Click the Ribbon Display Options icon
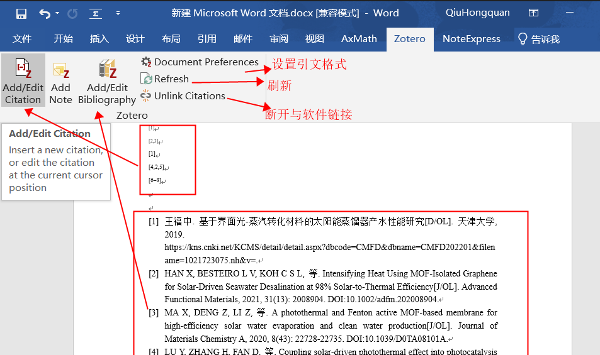The width and height of the screenshot is (600, 355). point(533,13)
